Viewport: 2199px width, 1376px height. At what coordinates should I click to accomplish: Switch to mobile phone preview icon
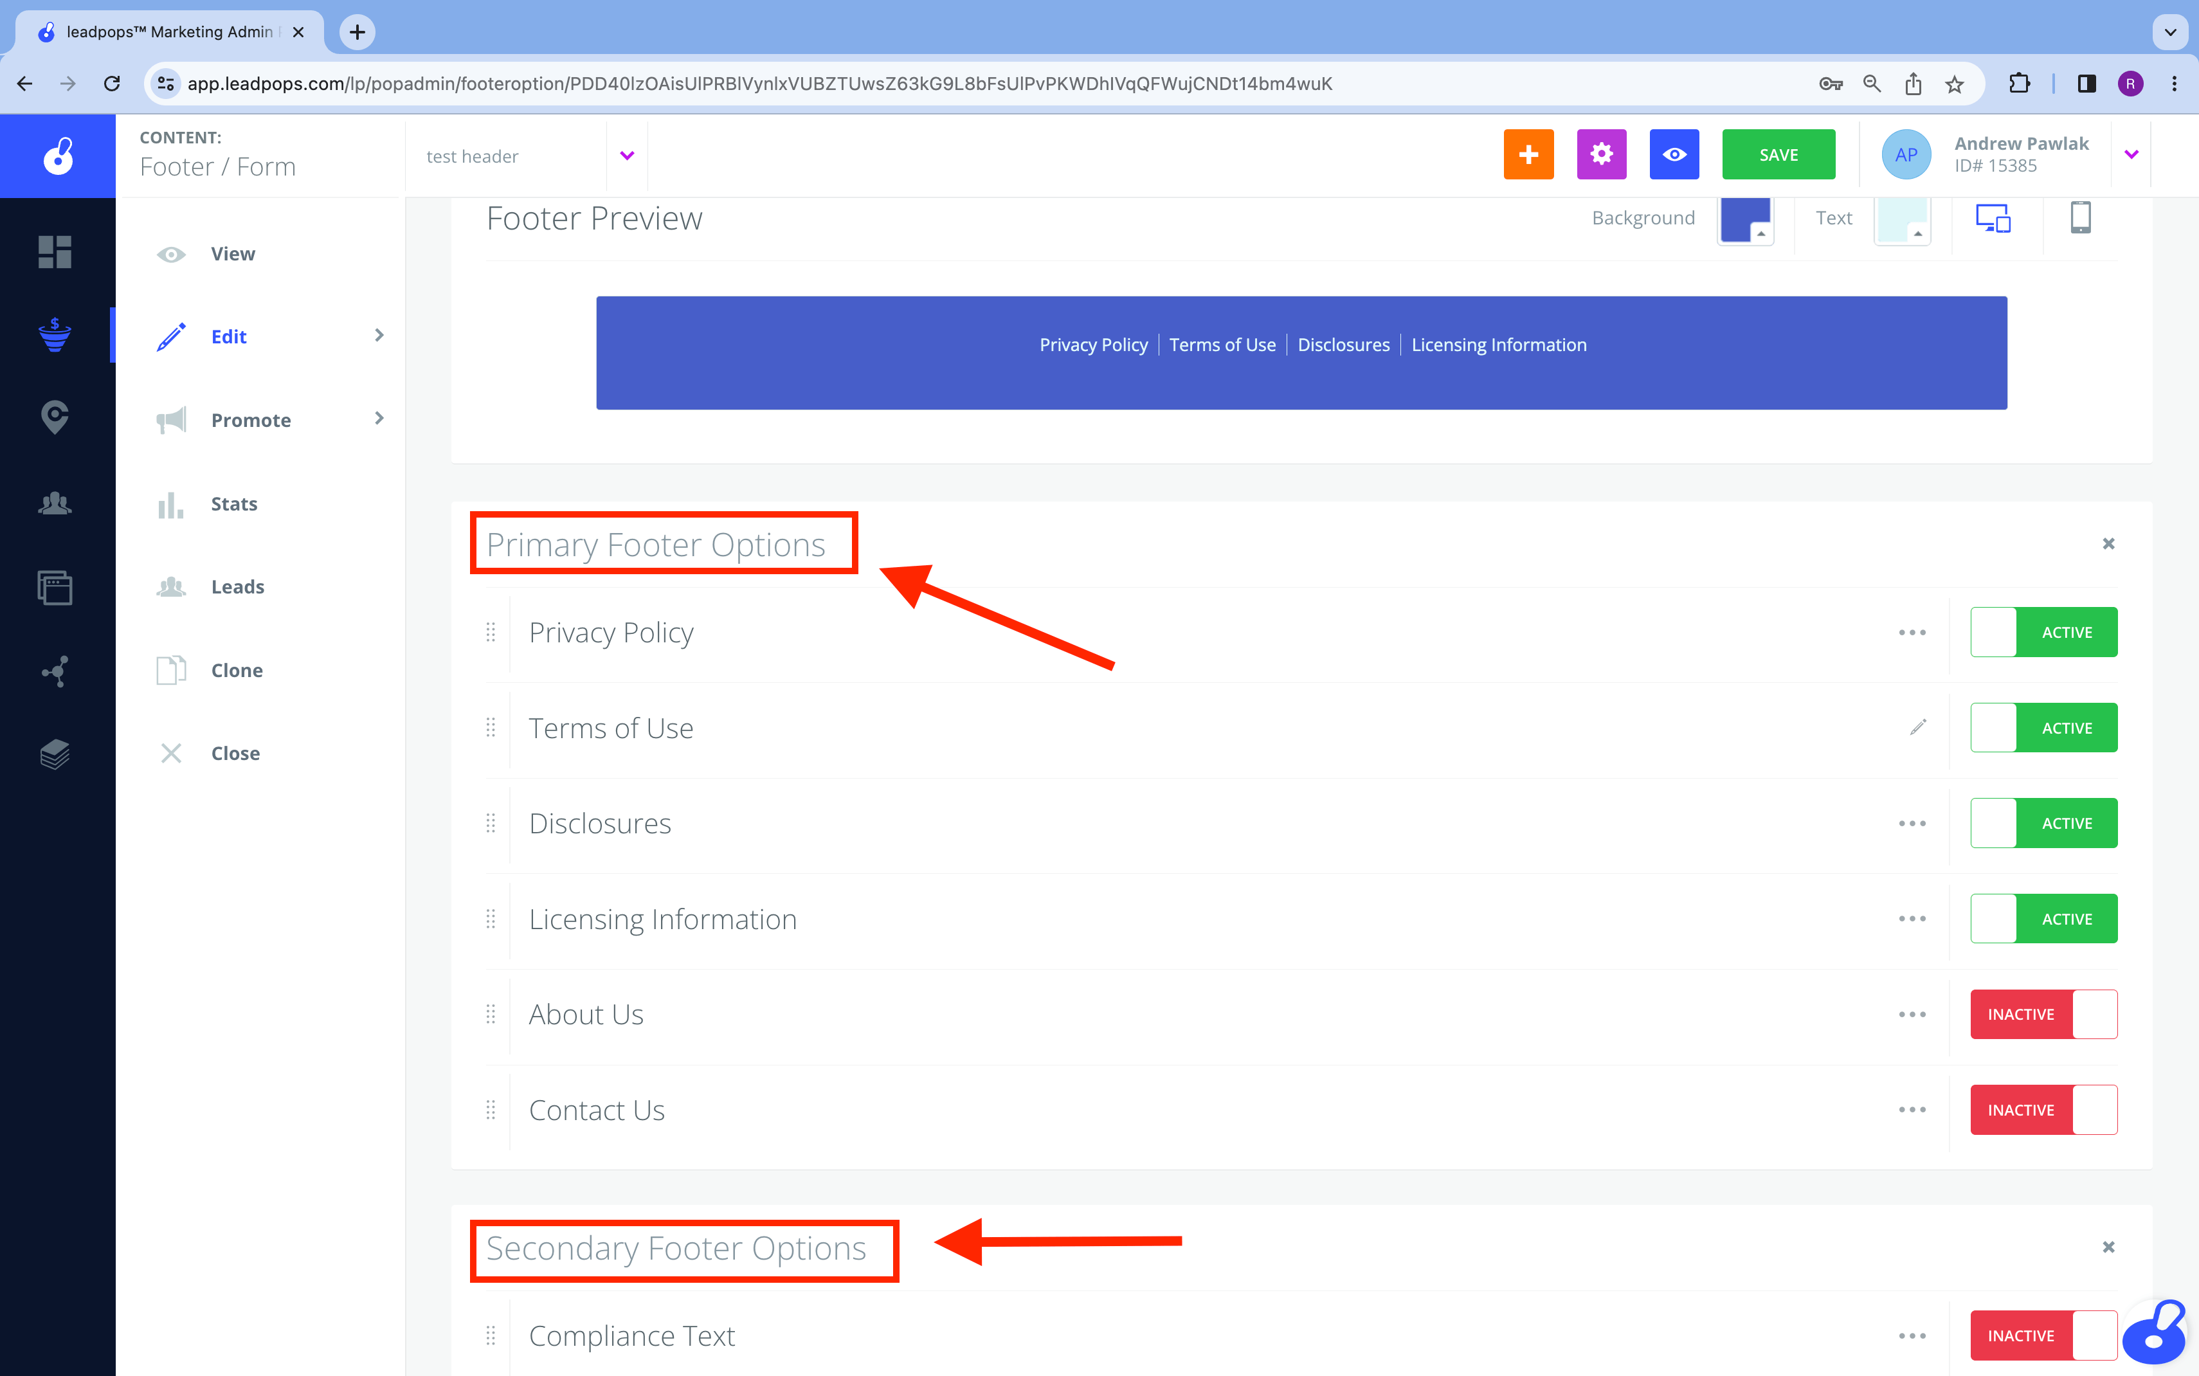(2081, 217)
